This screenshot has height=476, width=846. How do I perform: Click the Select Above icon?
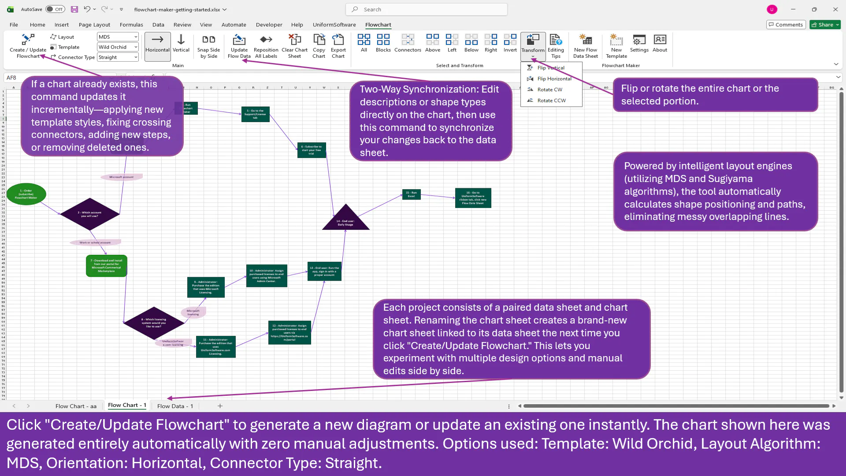pyautogui.click(x=432, y=44)
